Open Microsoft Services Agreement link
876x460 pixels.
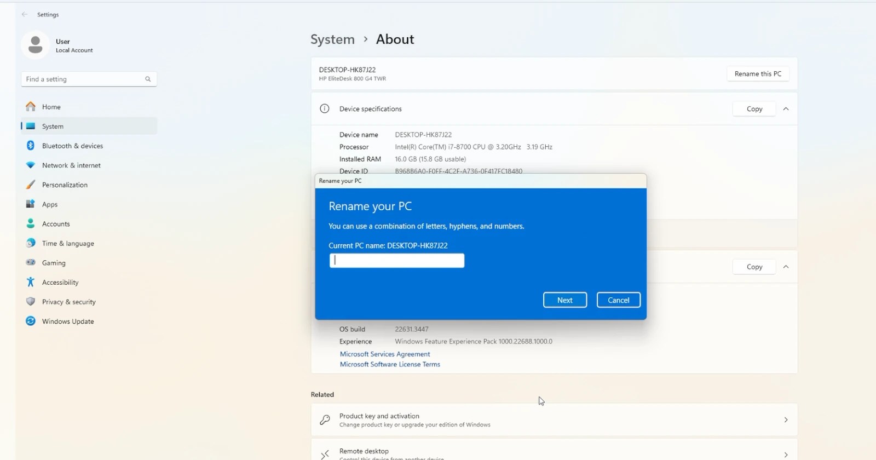[385, 354]
